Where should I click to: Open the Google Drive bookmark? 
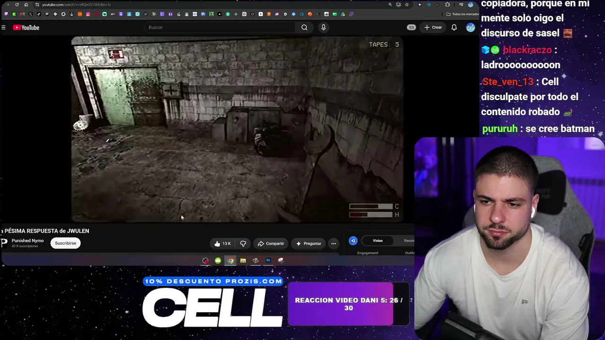(x=343, y=14)
